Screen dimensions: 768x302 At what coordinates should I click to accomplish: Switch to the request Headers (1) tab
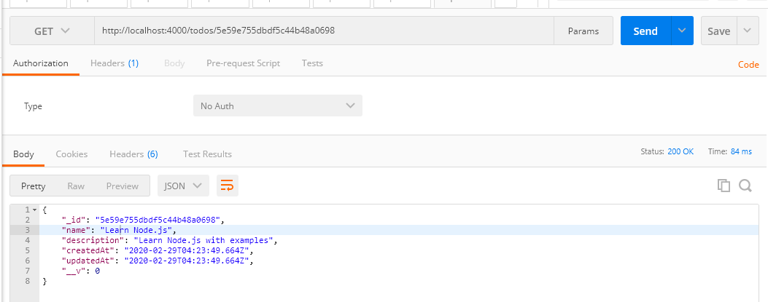[115, 63]
